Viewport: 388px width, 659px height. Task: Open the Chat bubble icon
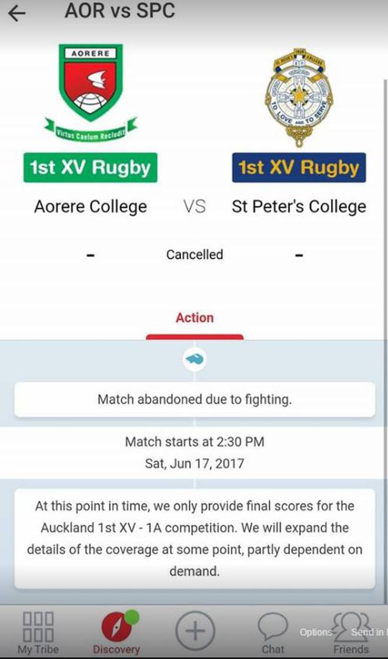[273, 627]
